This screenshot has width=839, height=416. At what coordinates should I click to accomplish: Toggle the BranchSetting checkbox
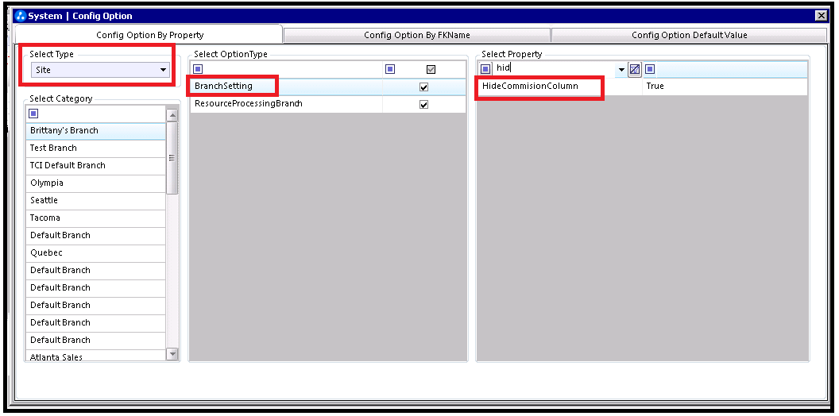[423, 87]
